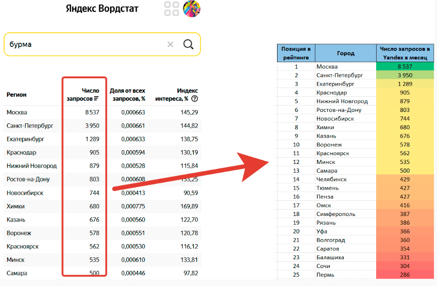Click the red cell showing 286 for Пермь
The height and width of the screenshot is (286, 437).
(405, 275)
